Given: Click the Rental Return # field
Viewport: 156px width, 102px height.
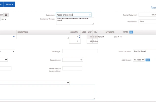Looking at the screenshot, I should point(147,15).
